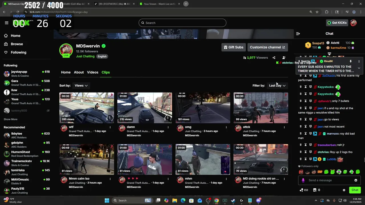Click MDSwervin live avatar
Viewport: 365px width, 205px height.
coord(66,50)
